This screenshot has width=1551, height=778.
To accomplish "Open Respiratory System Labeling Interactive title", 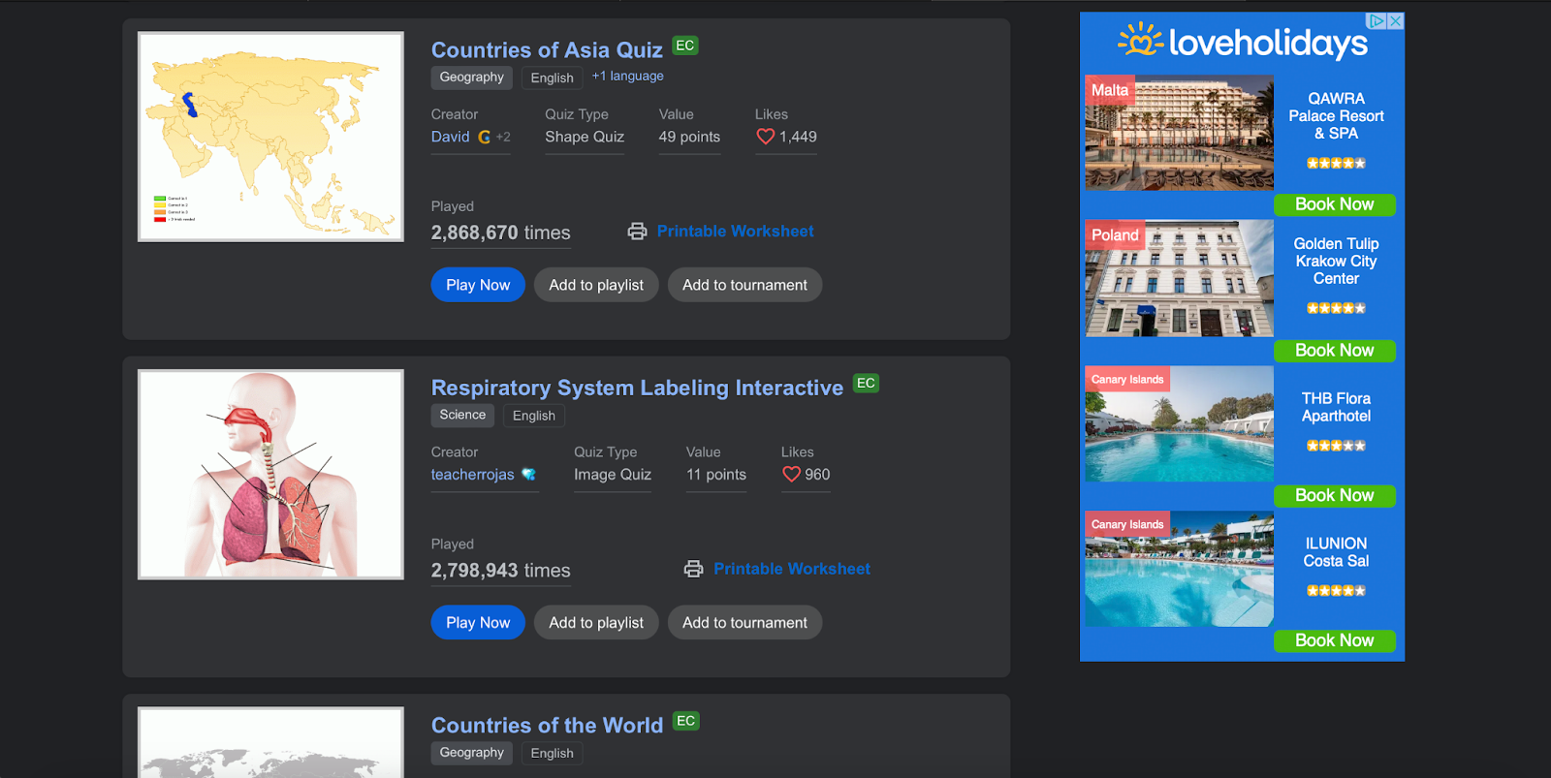I will [637, 388].
